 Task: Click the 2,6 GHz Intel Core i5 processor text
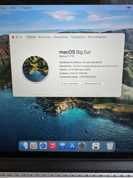[95, 66]
